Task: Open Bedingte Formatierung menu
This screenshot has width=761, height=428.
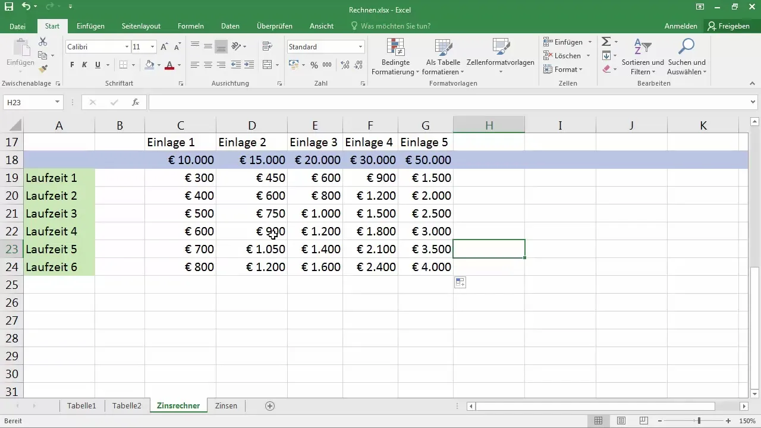Action: (395, 57)
